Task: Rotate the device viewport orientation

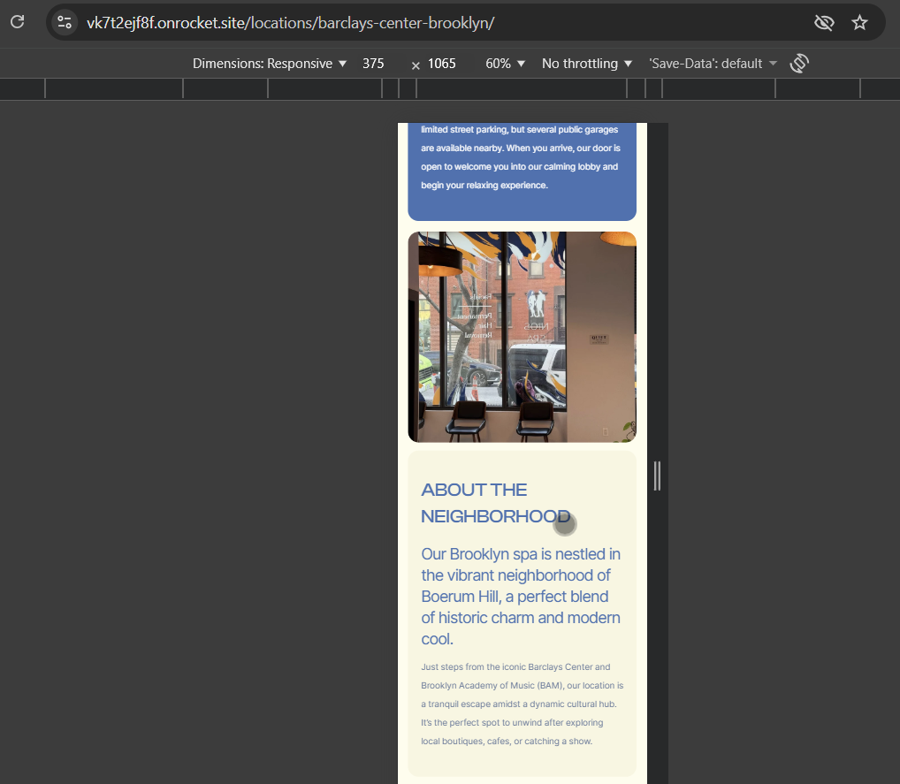Action: (x=799, y=63)
